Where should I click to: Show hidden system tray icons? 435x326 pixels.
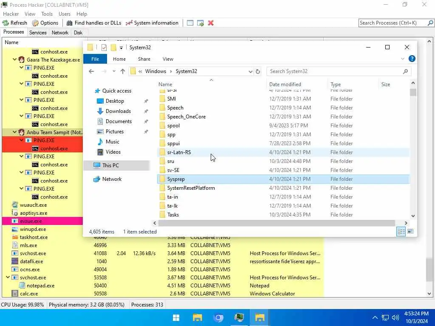pyautogui.click(x=375, y=318)
